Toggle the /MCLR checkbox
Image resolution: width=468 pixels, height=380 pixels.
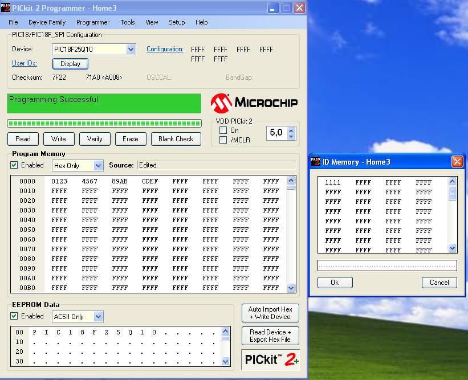(223, 140)
